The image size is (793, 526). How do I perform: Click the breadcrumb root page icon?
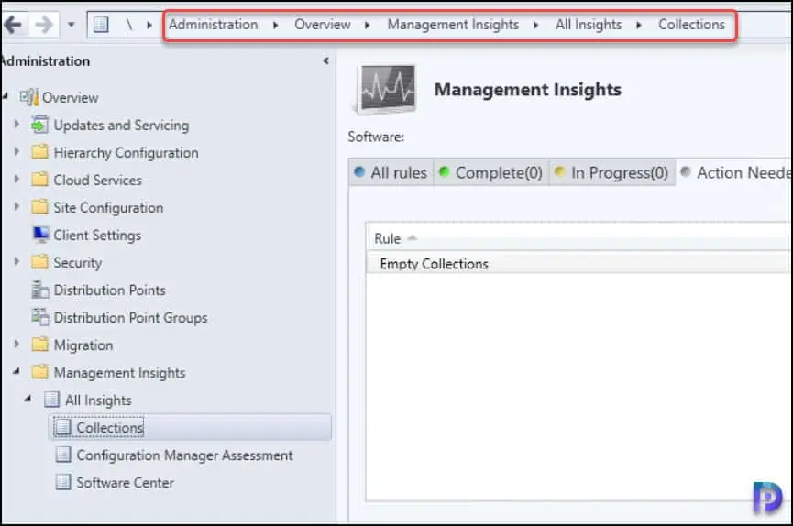click(x=101, y=24)
